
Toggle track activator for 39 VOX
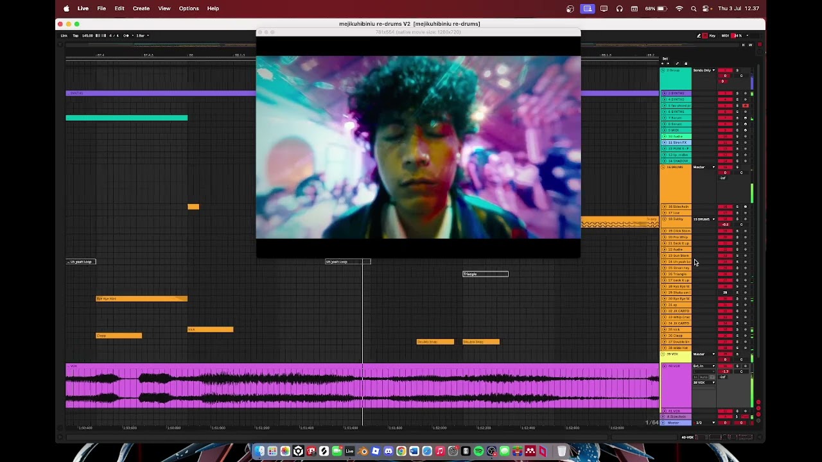pyautogui.click(x=725, y=354)
